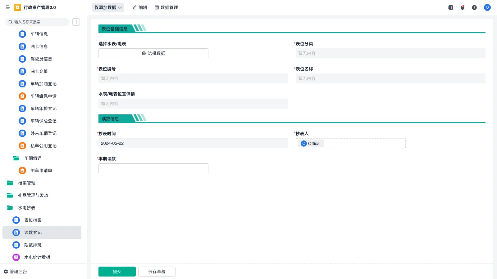Open the 车辆保险登记 form icon

pyautogui.click(x=22, y=121)
